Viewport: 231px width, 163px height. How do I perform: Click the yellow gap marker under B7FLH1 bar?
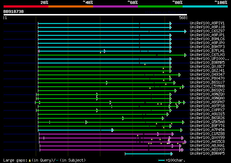click(x=100, y=52)
